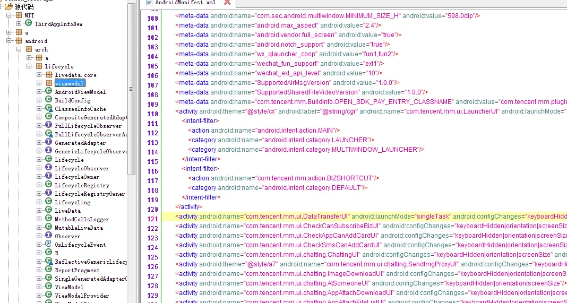Image resolution: width=567 pixels, height=303 pixels.
Task: Click the CompositeGeneratedAdapter class icon
Action: click(x=48, y=117)
